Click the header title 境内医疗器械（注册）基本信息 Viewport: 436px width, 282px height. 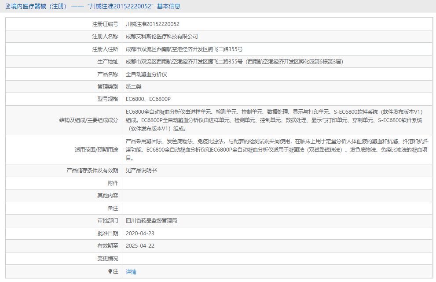(95, 7)
